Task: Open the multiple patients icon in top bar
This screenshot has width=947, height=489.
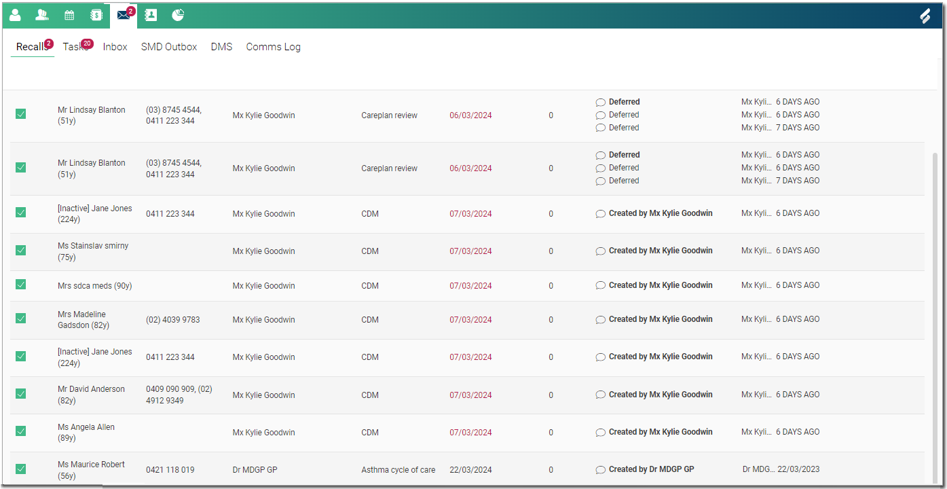Action: pyautogui.click(x=42, y=15)
